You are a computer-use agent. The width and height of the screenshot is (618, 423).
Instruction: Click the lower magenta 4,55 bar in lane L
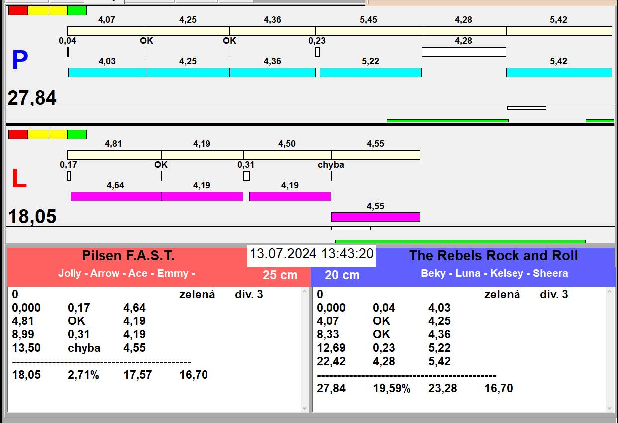pyautogui.click(x=376, y=217)
